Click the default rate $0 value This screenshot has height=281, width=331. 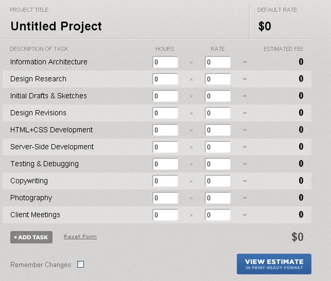265,26
